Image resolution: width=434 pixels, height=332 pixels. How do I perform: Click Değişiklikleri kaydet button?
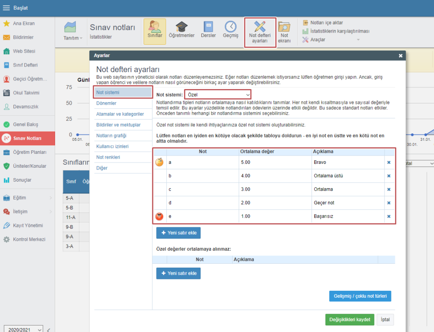click(x=349, y=319)
